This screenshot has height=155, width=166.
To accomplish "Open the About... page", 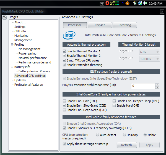I will [x=20, y=22].
